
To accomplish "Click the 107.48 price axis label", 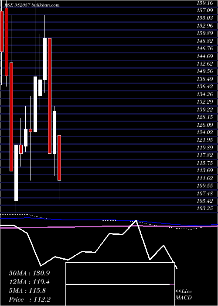I will (204, 194).
